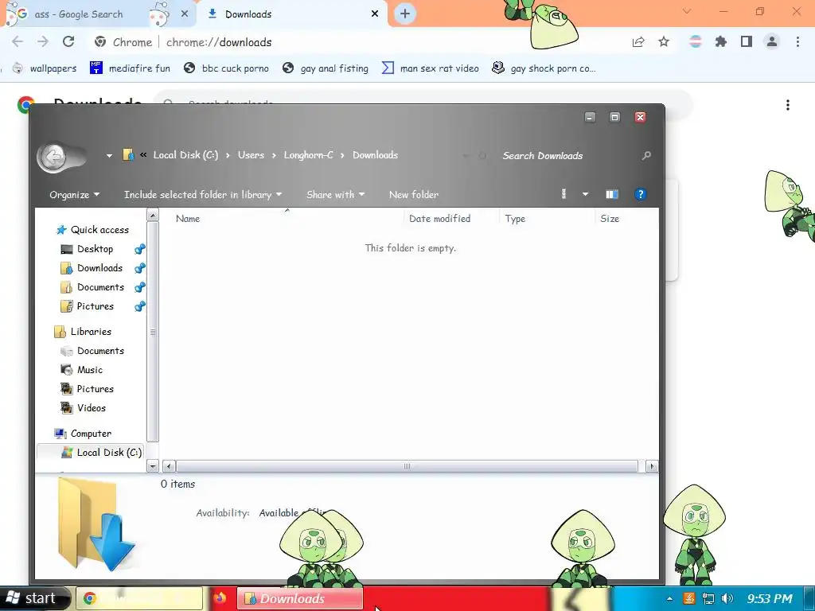Open the mediafire fun bookmark
815x611 pixels.
[131, 68]
